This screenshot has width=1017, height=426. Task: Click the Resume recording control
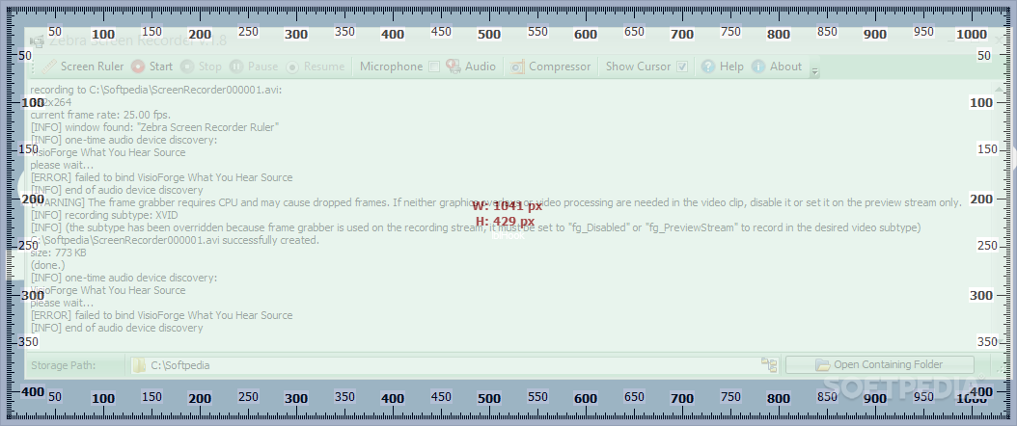coord(316,67)
